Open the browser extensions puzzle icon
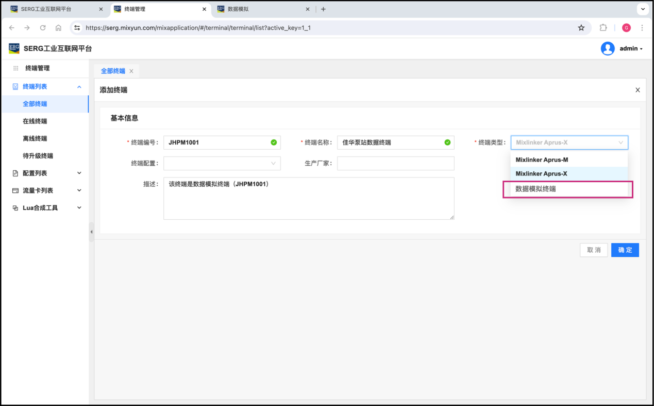 coord(603,28)
